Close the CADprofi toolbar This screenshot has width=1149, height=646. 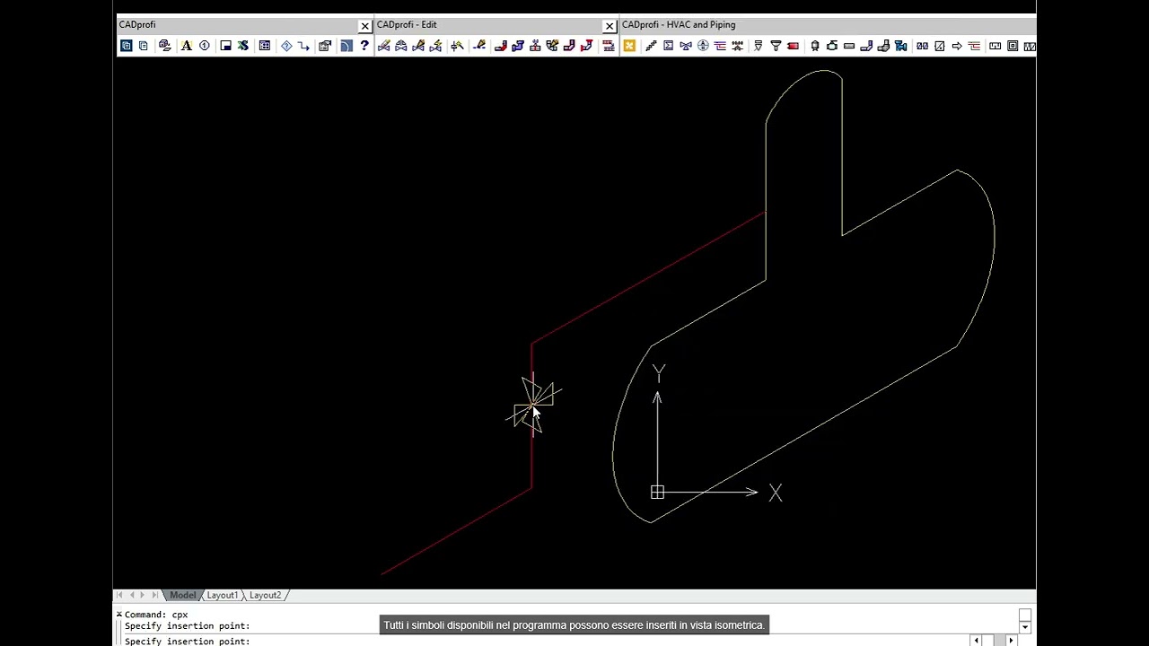(364, 25)
